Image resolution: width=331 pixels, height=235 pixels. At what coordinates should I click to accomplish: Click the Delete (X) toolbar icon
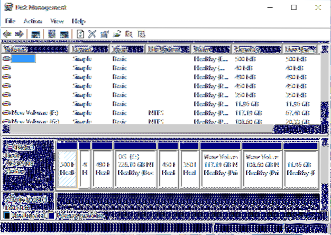coord(91,34)
